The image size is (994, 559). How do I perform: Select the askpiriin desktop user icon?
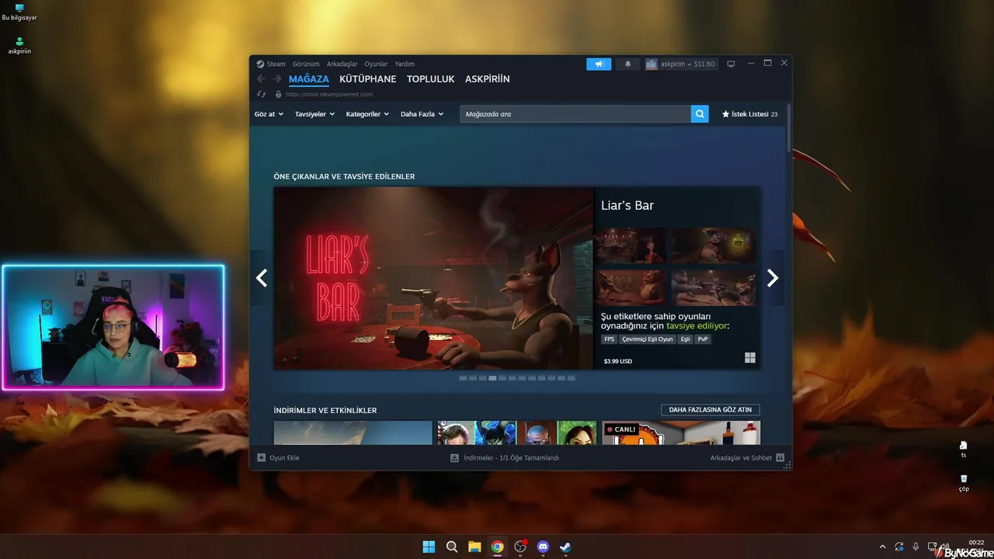pos(19,46)
